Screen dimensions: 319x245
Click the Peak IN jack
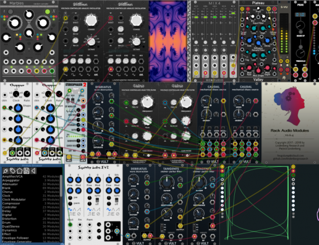pyautogui.click(x=295, y=70)
